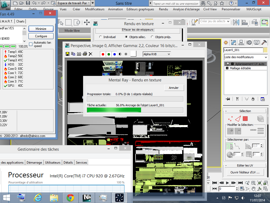The image size is (270, 203).
Task: Open the Create command panel tab
Action: 226,43
